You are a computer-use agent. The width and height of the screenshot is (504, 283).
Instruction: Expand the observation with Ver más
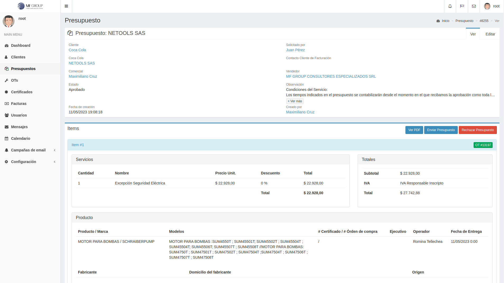click(x=295, y=101)
